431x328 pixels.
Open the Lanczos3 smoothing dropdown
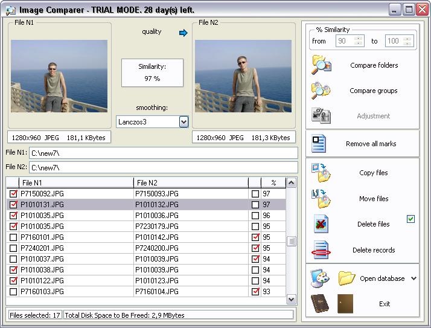(x=184, y=121)
